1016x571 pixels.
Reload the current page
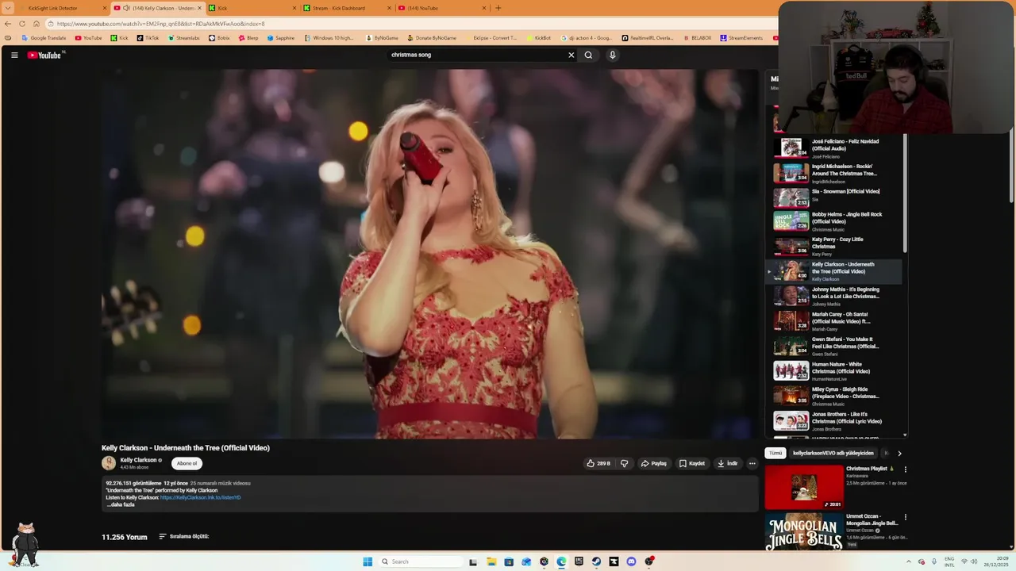click(x=22, y=24)
